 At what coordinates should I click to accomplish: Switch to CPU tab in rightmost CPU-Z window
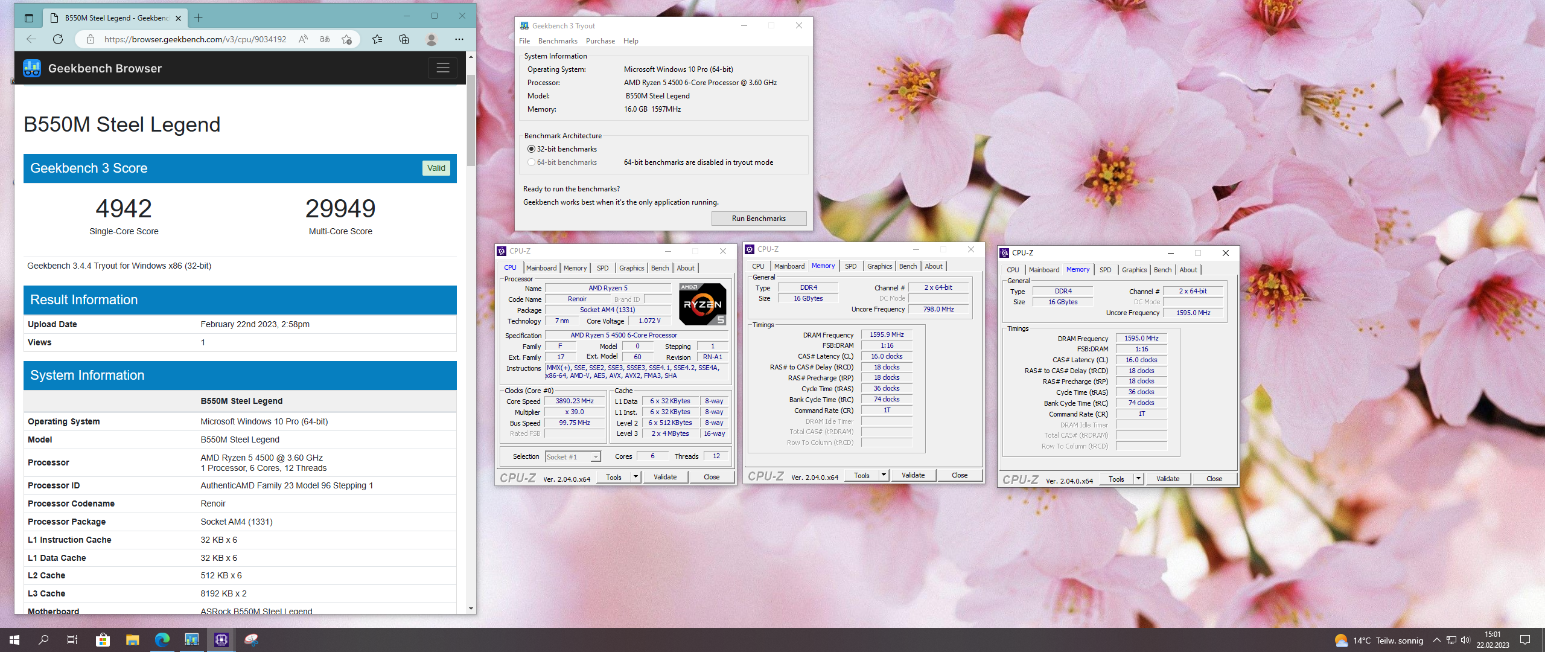[x=1013, y=270]
